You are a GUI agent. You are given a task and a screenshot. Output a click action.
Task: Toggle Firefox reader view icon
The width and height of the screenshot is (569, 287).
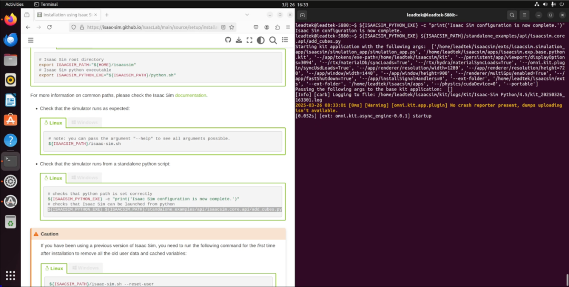click(223, 27)
